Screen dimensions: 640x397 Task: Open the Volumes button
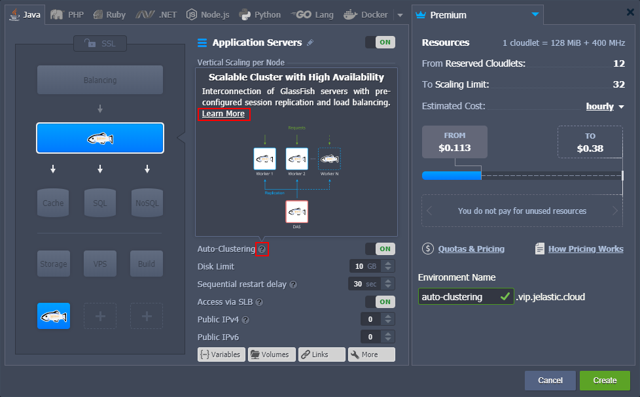(x=272, y=354)
